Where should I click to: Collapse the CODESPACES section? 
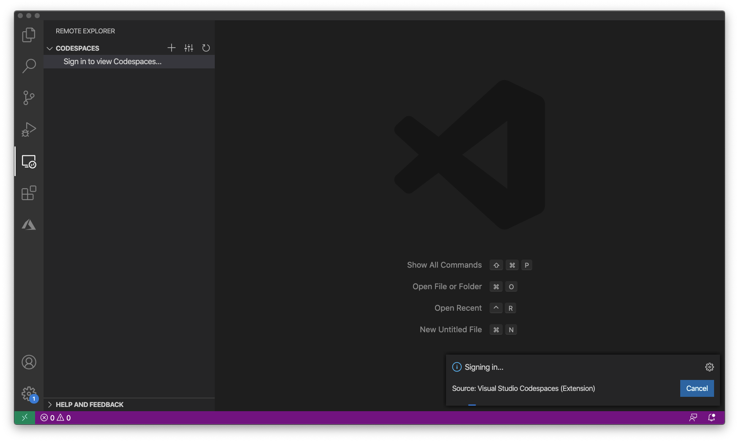pos(49,48)
